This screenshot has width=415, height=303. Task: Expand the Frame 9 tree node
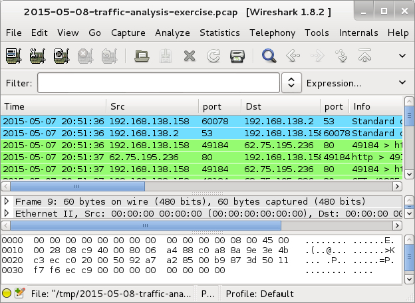tap(7, 201)
